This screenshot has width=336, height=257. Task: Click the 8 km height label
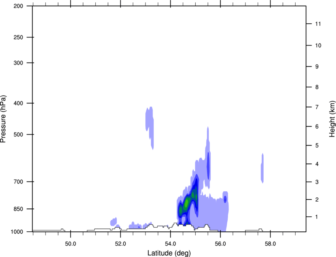click(317, 87)
